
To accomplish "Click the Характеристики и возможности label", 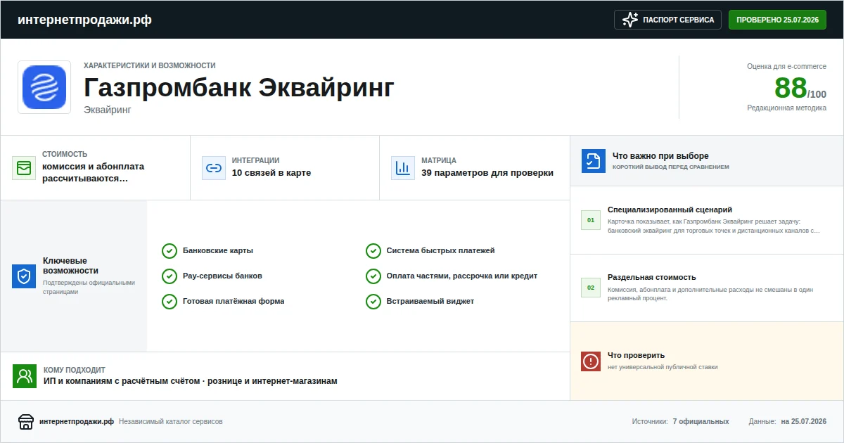I will pos(150,65).
